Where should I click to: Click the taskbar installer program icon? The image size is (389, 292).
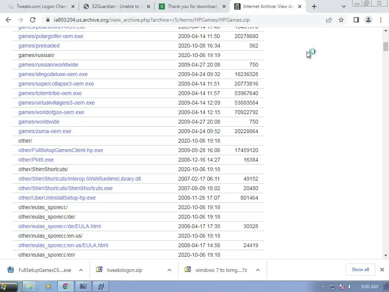tap(101, 287)
